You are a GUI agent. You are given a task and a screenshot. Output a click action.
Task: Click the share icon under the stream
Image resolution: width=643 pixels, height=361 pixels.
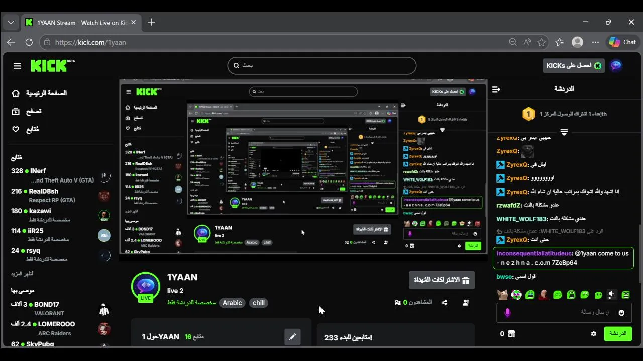tap(444, 303)
